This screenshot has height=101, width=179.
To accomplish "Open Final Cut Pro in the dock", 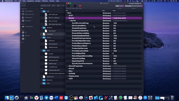I will pyautogui.click(x=76, y=98).
